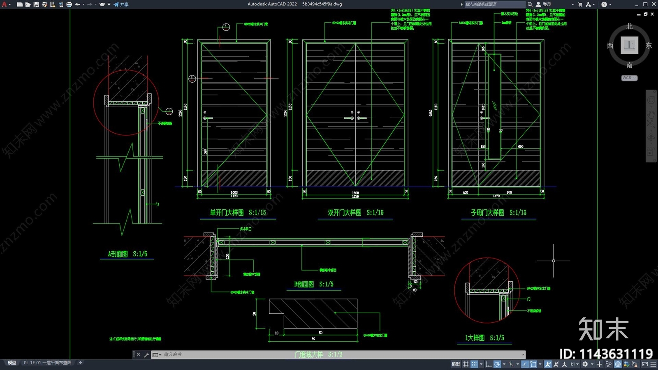Open the AutoCAD application menu (red A)
This screenshot has height=370, width=658.
click(5, 4)
